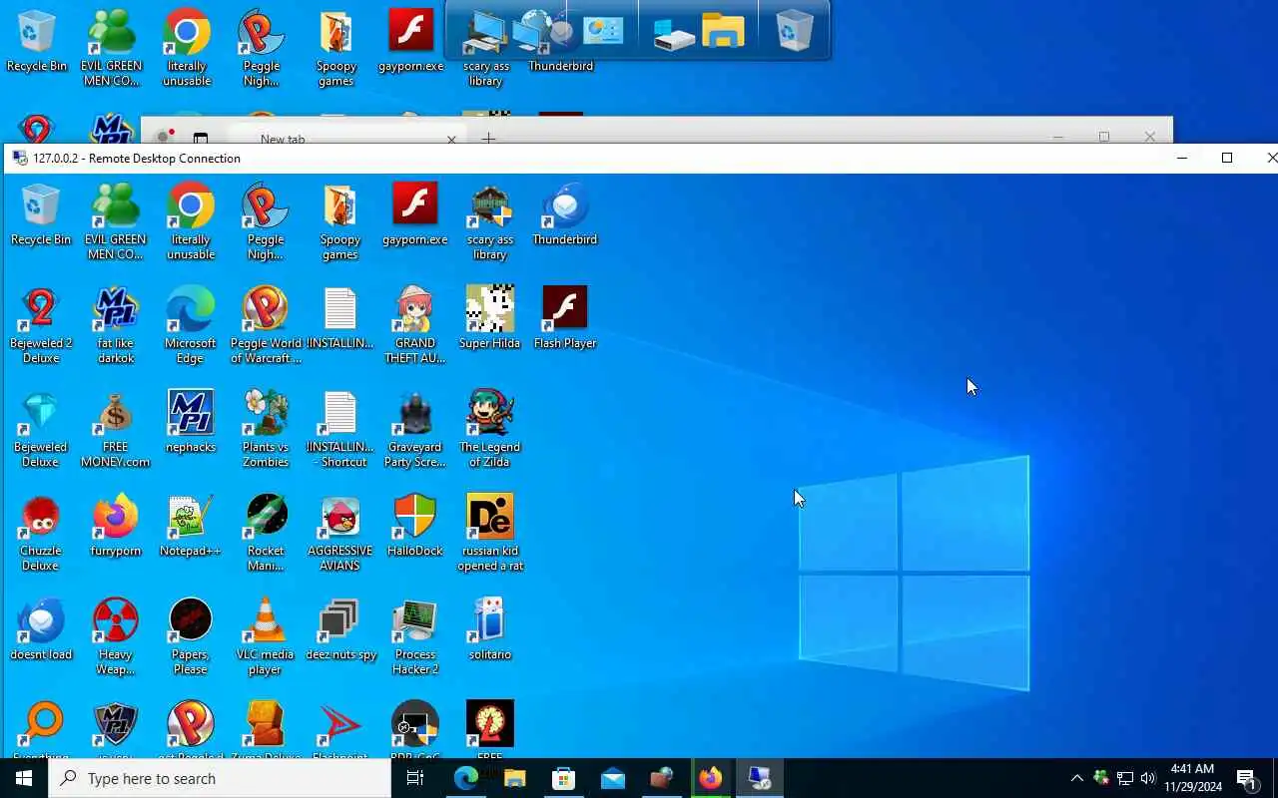Select Notepad++ desktop icon
The width and height of the screenshot is (1278, 798).
191,526
